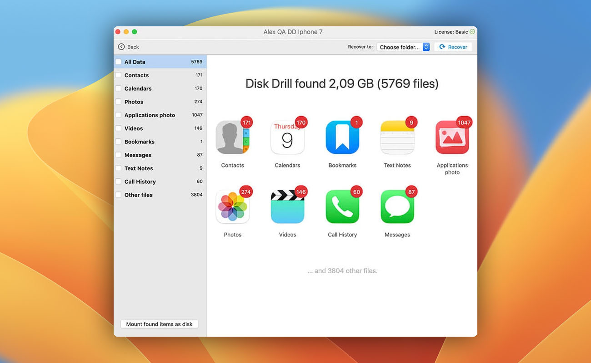Tick the Calendars checkbox in sidebar
This screenshot has width=591, height=363.
tap(119, 88)
